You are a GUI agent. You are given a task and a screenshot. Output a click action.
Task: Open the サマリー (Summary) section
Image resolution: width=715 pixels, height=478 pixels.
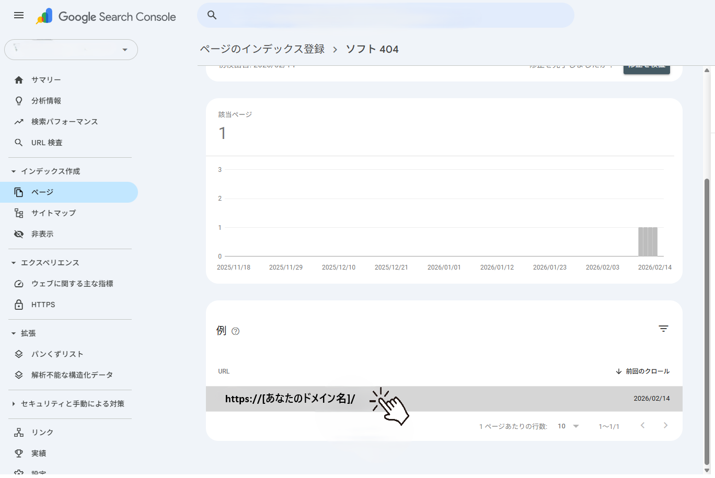point(47,79)
